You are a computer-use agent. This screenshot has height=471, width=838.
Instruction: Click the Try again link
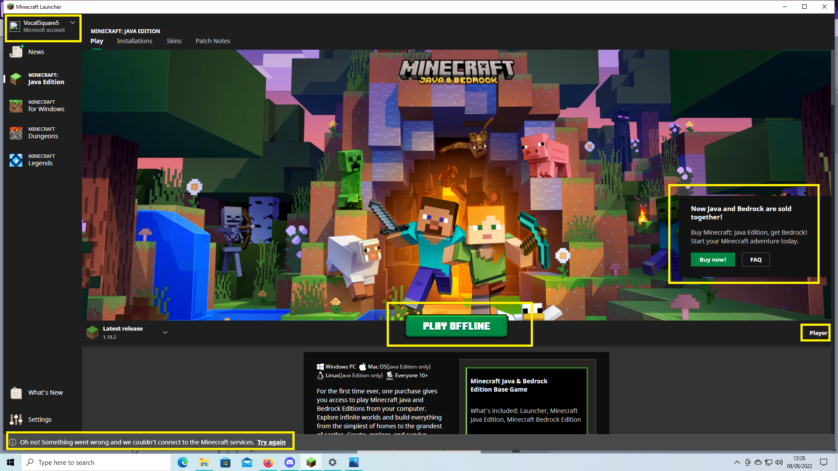pyautogui.click(x=271, y=442)
